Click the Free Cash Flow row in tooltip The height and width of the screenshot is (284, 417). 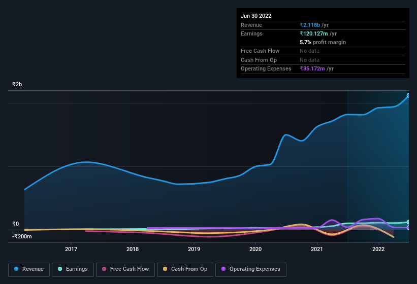pos(323,51)
